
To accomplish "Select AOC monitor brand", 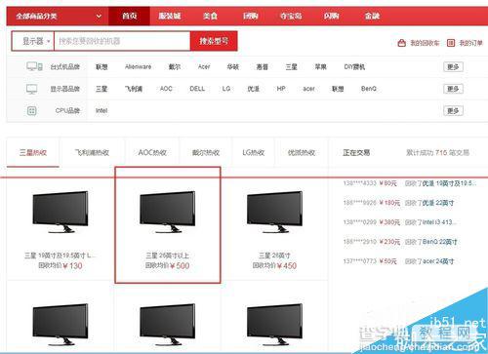I will click(166, 89).
